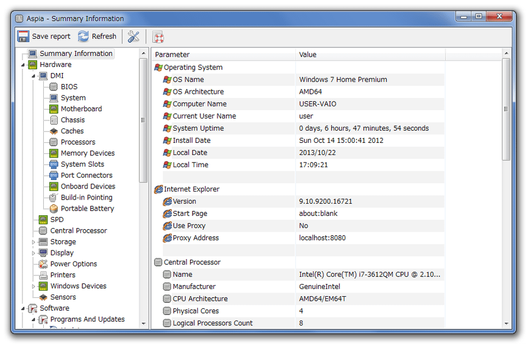Click the Display monitor icon in tree
The image size is (528, 346).
[x=43, y=253]
